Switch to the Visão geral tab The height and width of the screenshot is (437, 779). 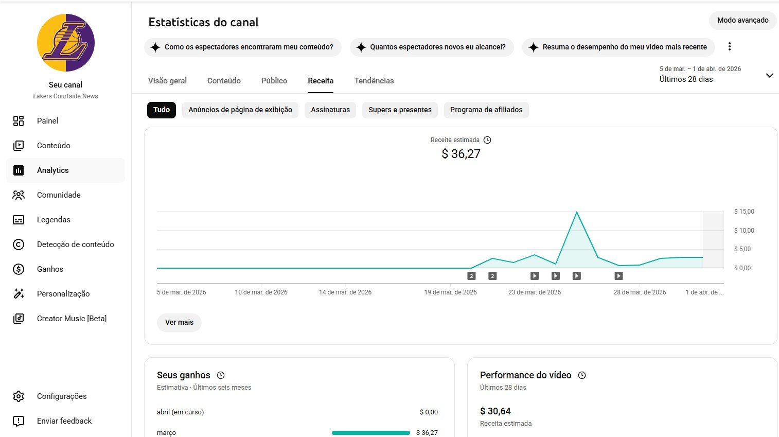click(x=167, y=81)
